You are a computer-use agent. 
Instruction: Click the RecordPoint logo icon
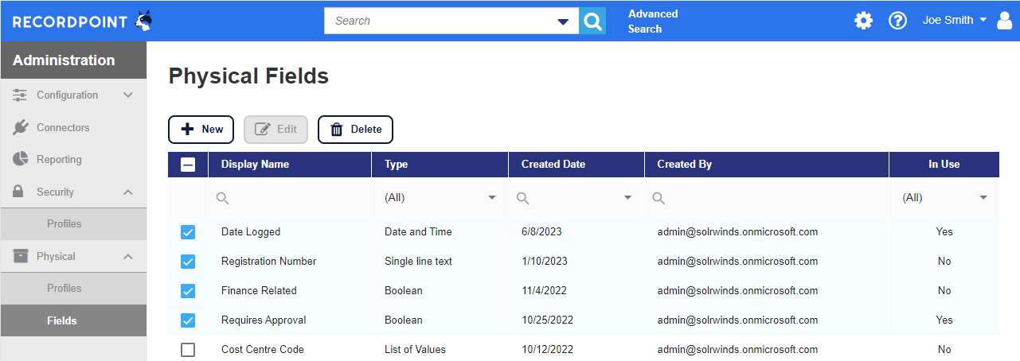[143, 21]
